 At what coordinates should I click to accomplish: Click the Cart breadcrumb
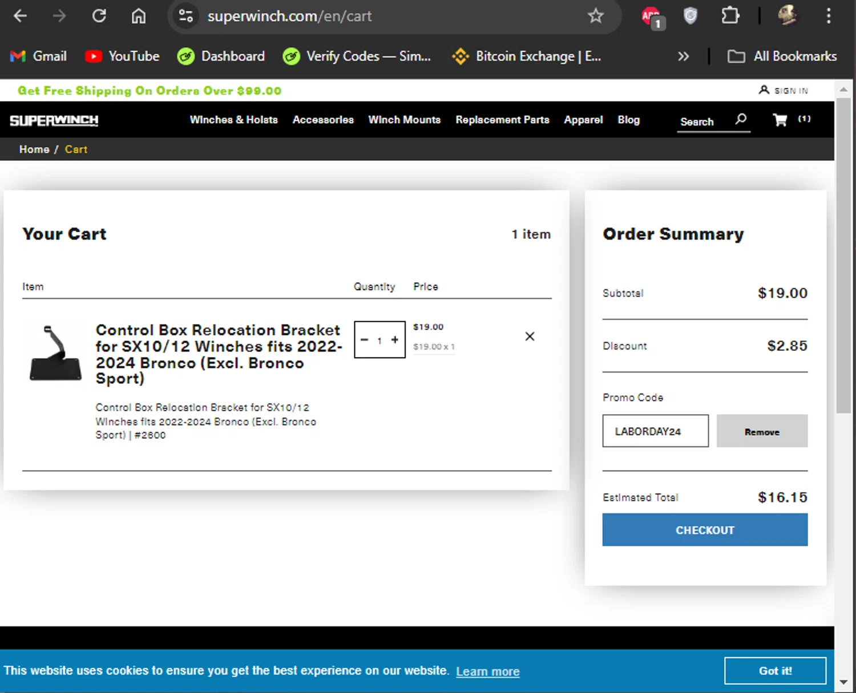click(76, 149)
